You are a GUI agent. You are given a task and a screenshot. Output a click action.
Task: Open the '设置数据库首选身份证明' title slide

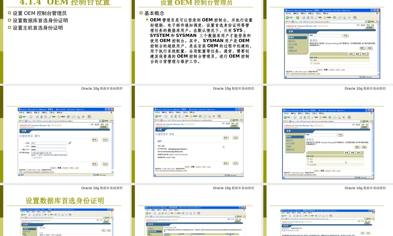(65, 211)
